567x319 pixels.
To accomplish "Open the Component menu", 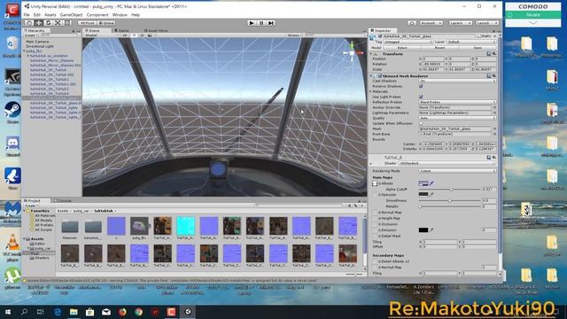I will point(97,15).
